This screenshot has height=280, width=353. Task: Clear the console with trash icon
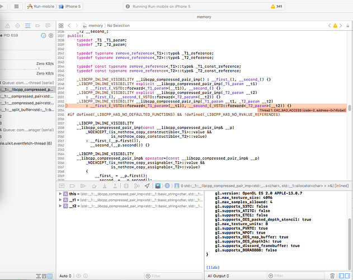[x=333, y=276]
